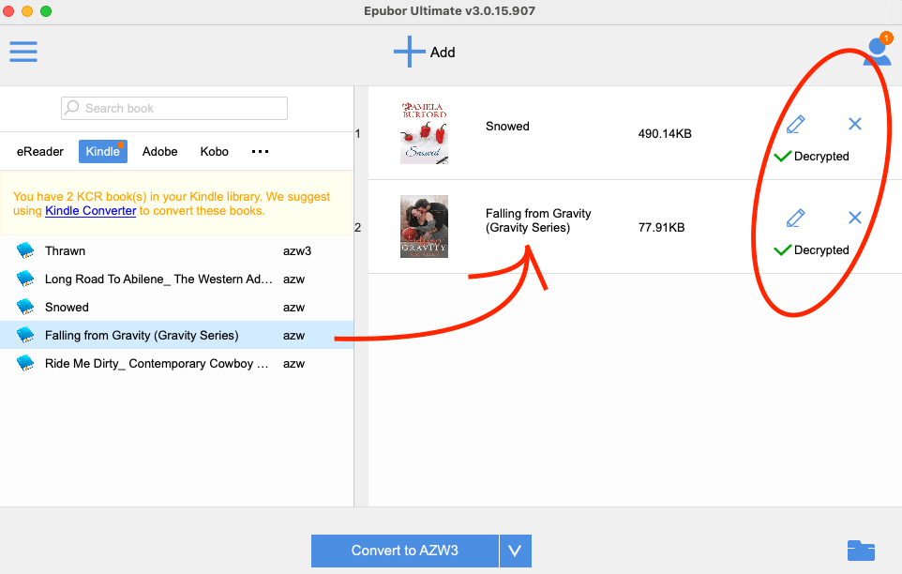Select the Snowed cover thumbnail
Screen dimensions: 902x574
pyautogui.click(x=424, y=133)
